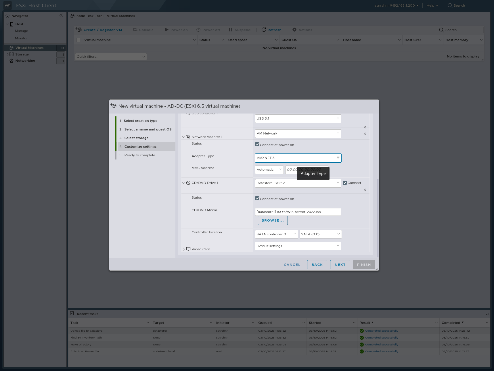This screenshot has height=371, width=494.
Task: Disable the Connect checkbox for CD/DVD Drive 1
Action: click(344, 182)
